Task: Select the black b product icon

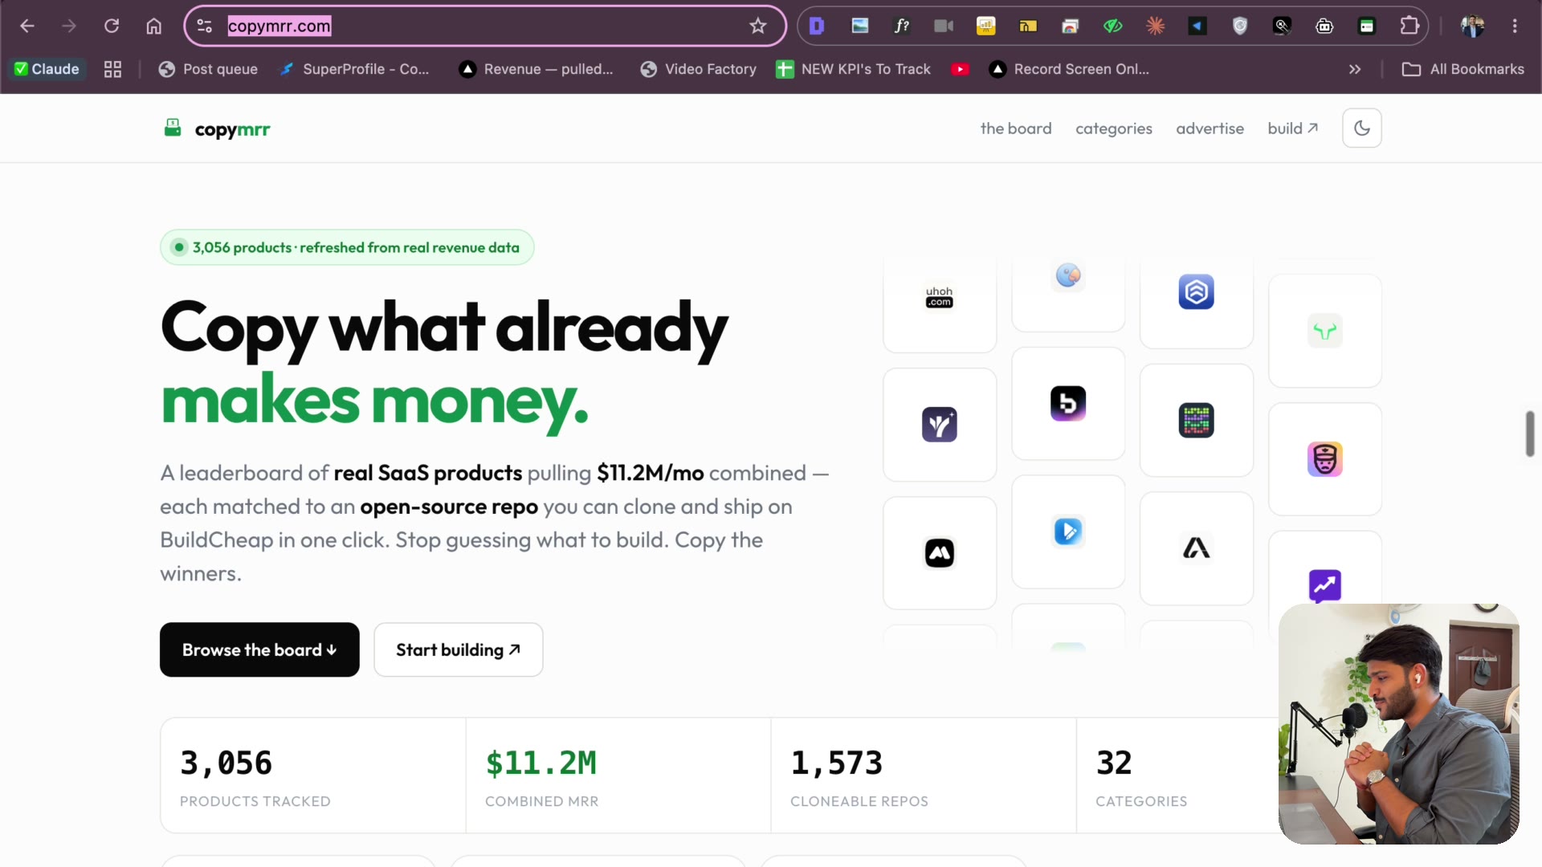Action: (1068, 403)
